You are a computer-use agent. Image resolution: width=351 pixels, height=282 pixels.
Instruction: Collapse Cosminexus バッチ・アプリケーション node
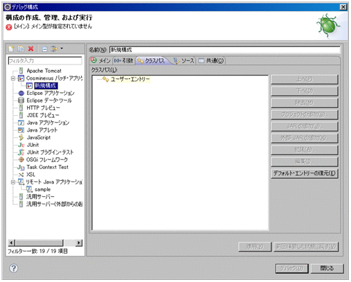click(13, 78)
